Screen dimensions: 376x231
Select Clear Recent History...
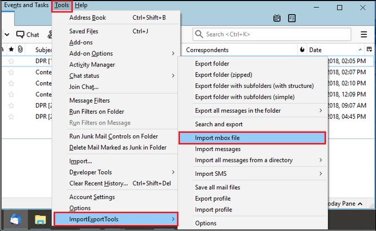click(116, 183)
